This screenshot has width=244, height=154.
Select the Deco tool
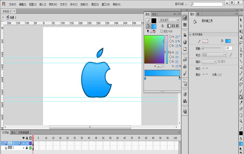tap(241, 84)
